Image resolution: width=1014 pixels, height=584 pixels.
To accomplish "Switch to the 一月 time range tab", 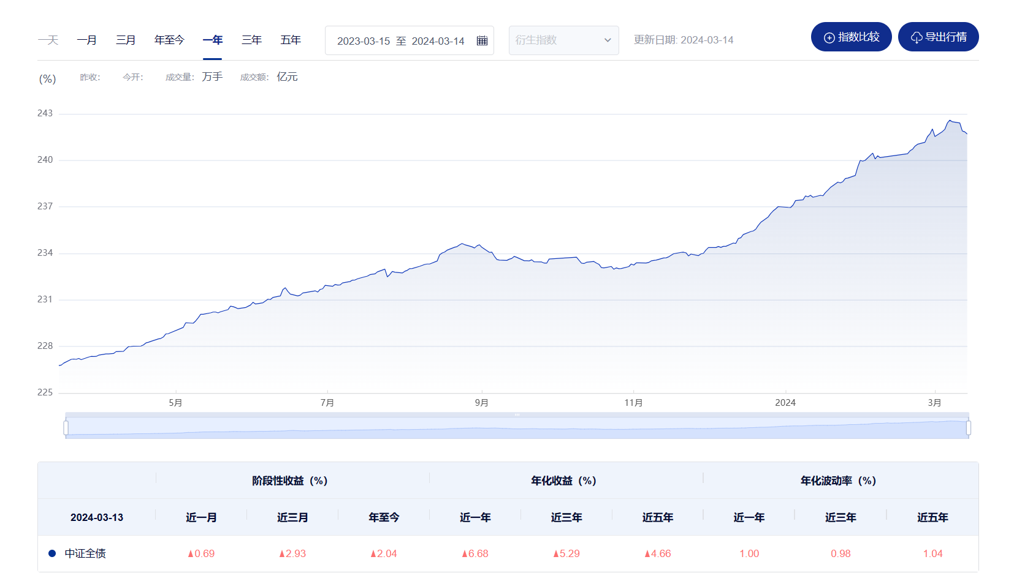I will point(86,40).
